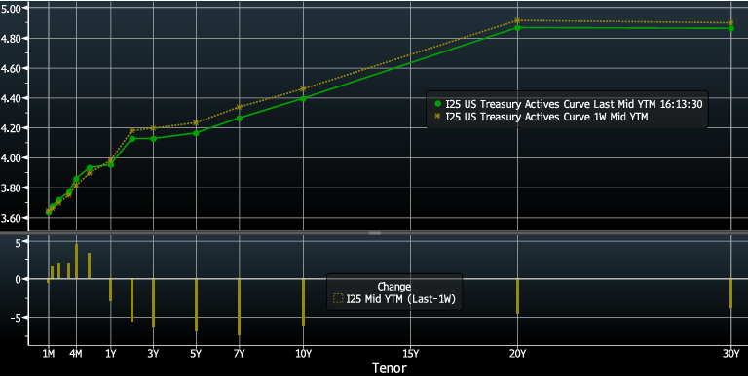The width and height of the screenshot is (748, 377).
Task: Click the dotted square marker beside I25 Mid YTM (Last-1W)
Action: [x=338, y=299]
